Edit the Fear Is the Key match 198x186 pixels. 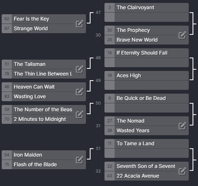click(80, 24)
